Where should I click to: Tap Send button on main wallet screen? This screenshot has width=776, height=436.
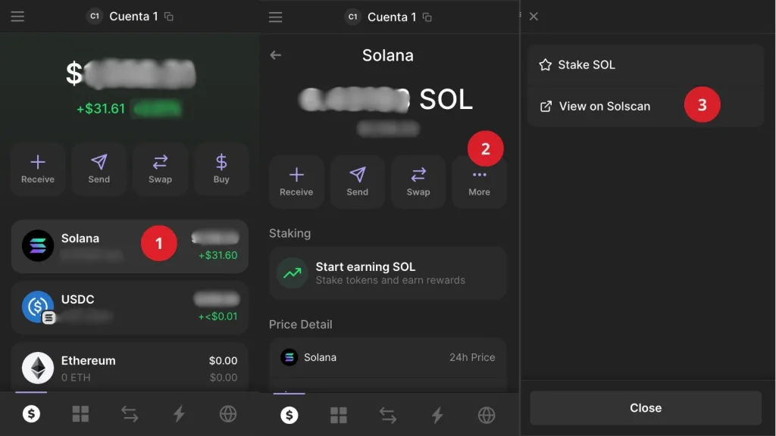click(x=99, y=169)
